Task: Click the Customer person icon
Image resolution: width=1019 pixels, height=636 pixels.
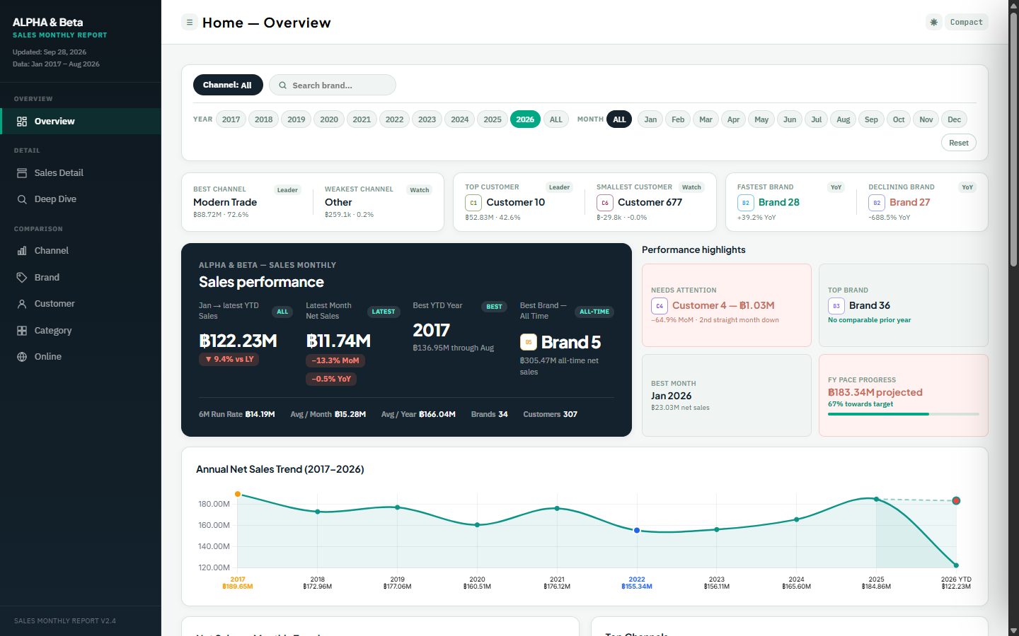Action: (x=22, y=304)
